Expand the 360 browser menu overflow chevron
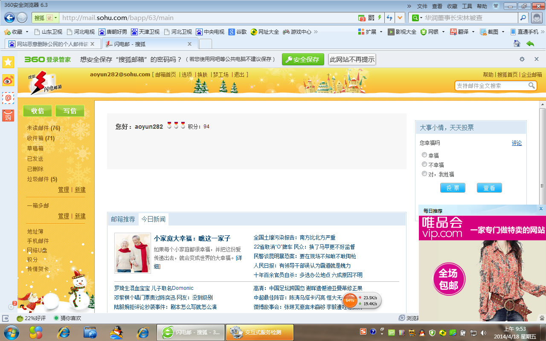Viewport: 546px width, 341px height. (409, 6)
